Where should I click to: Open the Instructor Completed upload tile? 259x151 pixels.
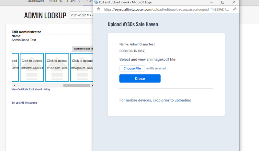pos(32,67)
